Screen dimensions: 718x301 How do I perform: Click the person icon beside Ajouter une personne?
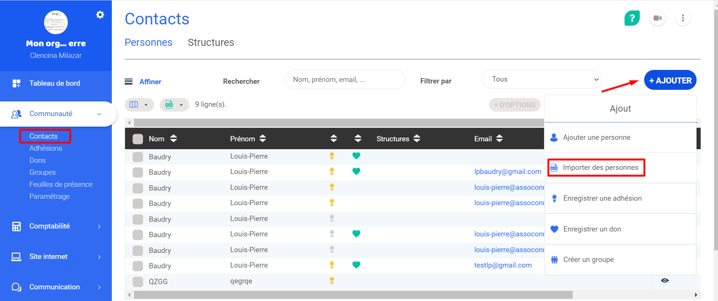tap(554, 138)
